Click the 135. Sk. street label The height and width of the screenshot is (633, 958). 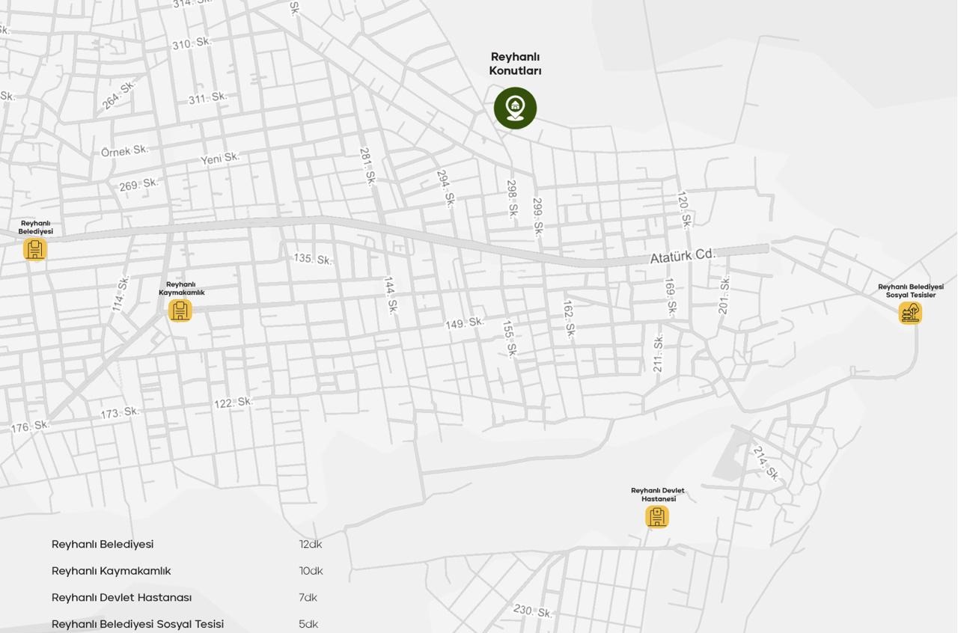(x=313, y=259)
